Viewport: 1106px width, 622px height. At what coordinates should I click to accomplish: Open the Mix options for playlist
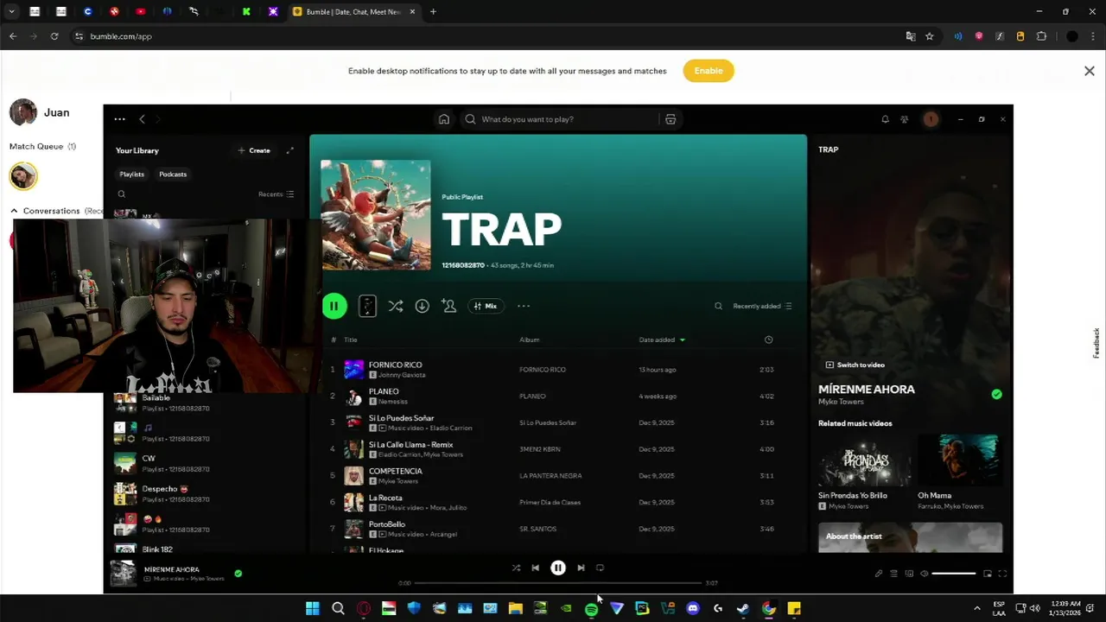pos(486,306)
